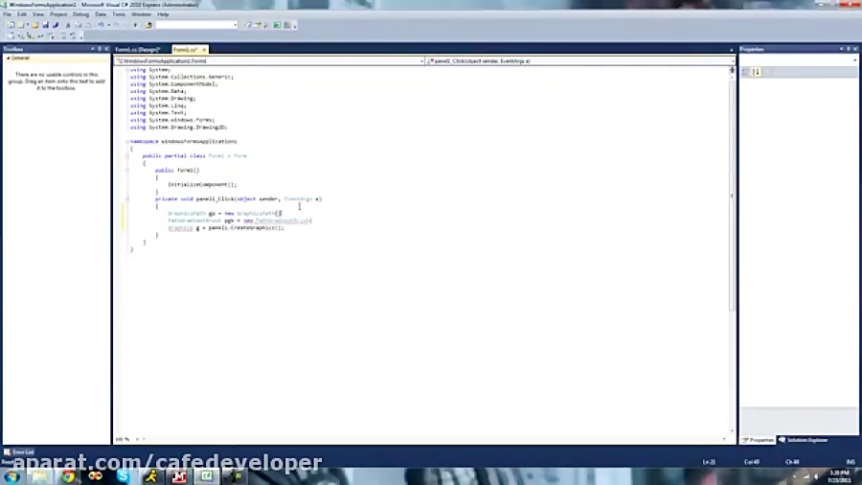Open the View menu
The width and height of the screenshot is (862, 485).
click(38, 14)
